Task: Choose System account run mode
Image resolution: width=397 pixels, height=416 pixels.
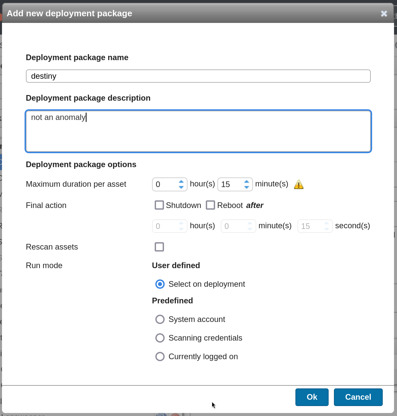Action: (160, 319)
